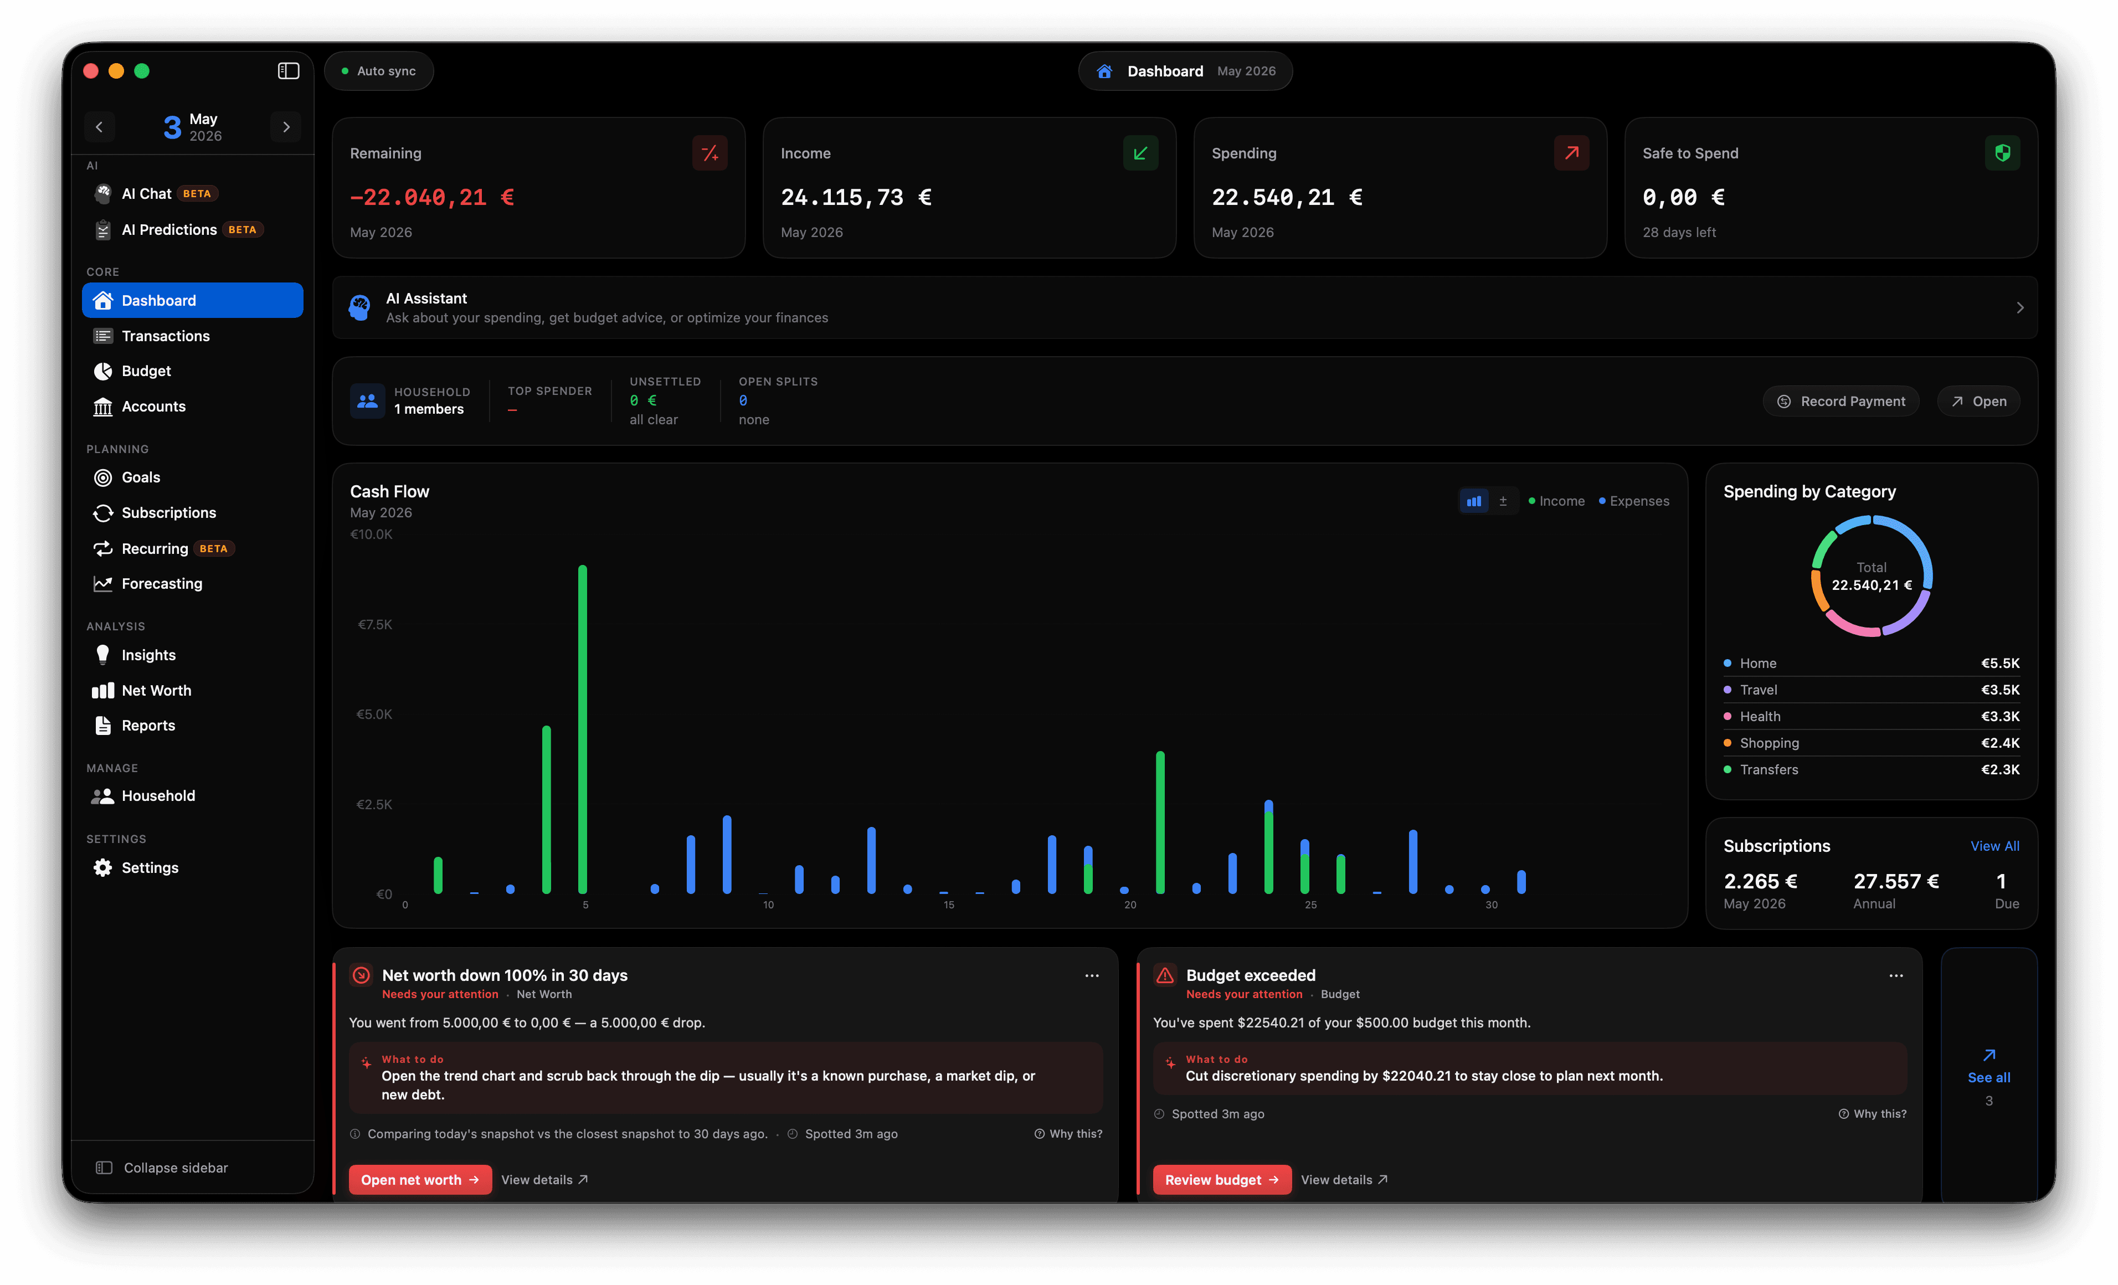Viewport: 2118px width, 1285px height.
Task: Click the Insights lightbulb icon
Action: point(103,654)
